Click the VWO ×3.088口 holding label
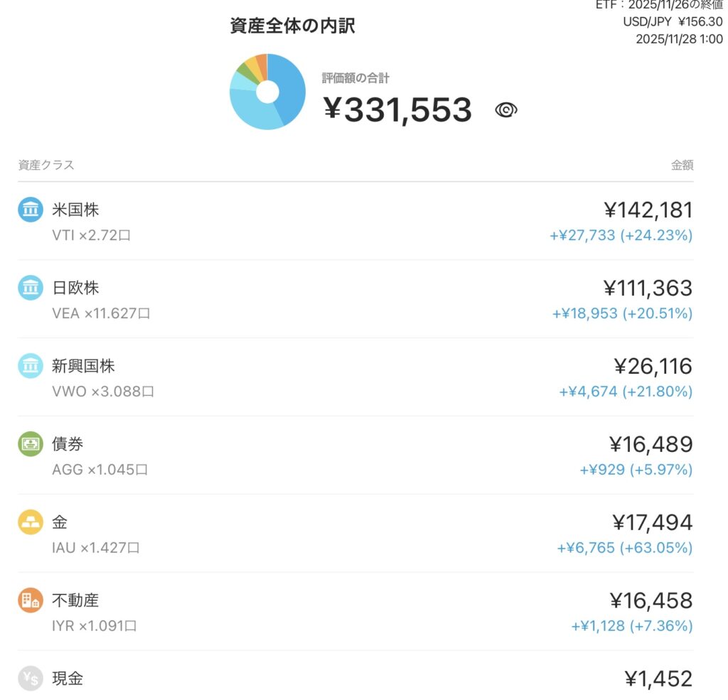The image size is (728, 700). [103, 392]
